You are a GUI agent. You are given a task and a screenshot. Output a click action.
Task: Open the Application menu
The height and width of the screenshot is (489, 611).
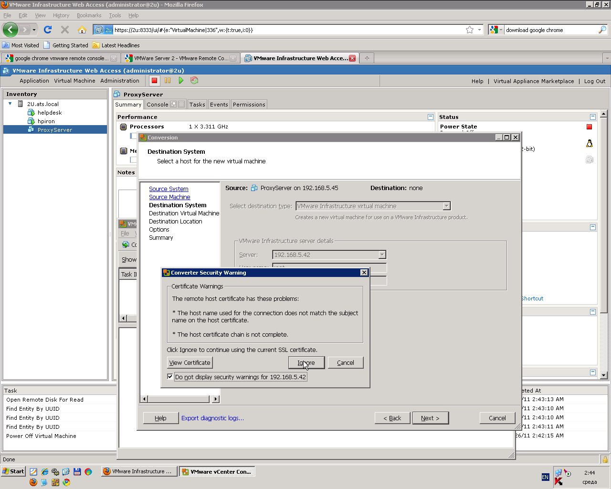pyautogui.click(x=34, y=81)
